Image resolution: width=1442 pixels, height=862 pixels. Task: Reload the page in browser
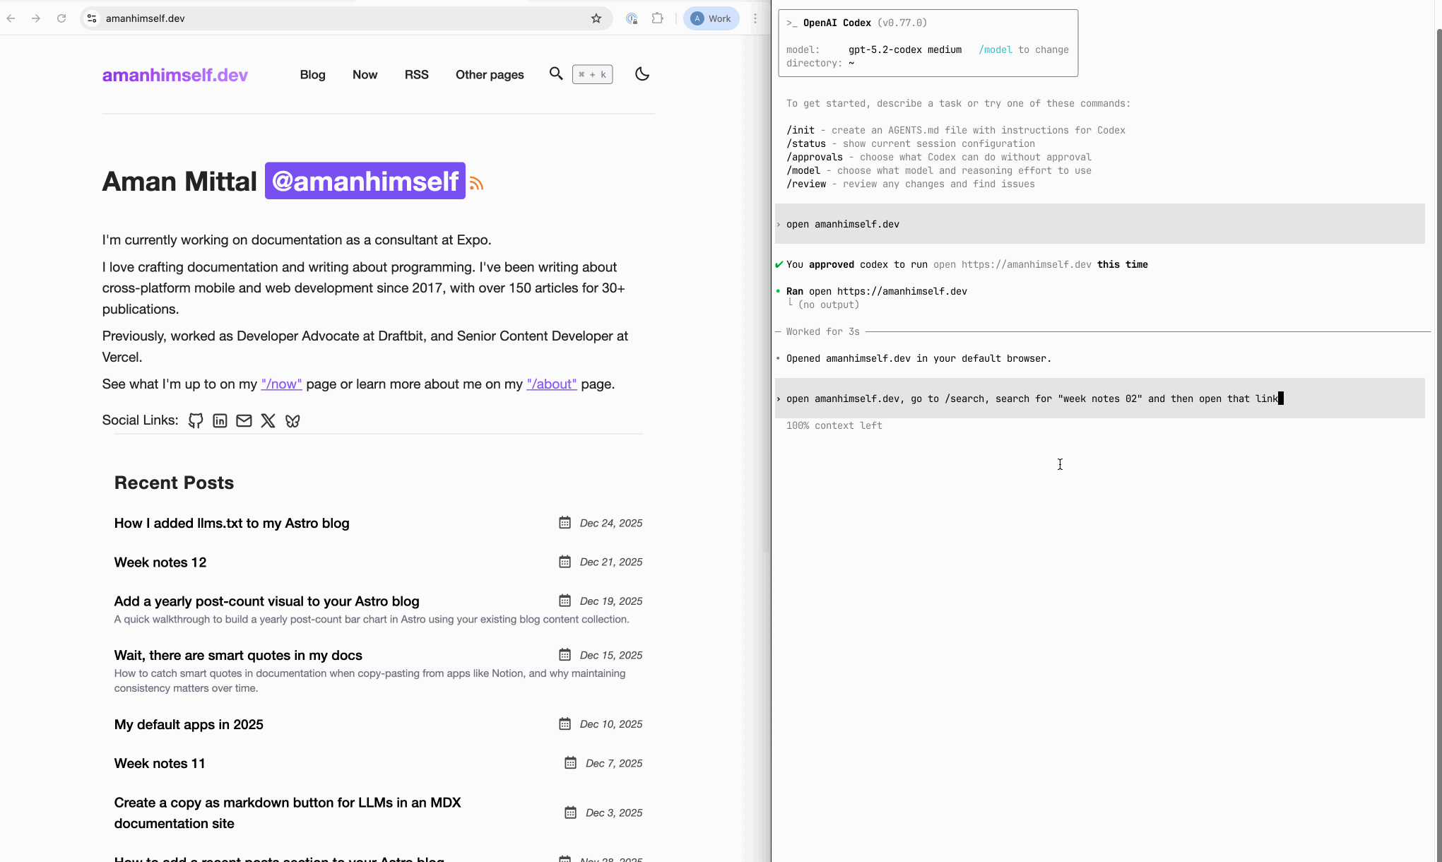[61, 18]
